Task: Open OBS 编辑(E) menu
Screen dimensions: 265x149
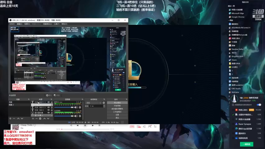Action: (20, 24)
